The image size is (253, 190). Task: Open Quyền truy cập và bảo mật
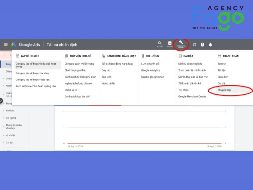coord(193,77)
